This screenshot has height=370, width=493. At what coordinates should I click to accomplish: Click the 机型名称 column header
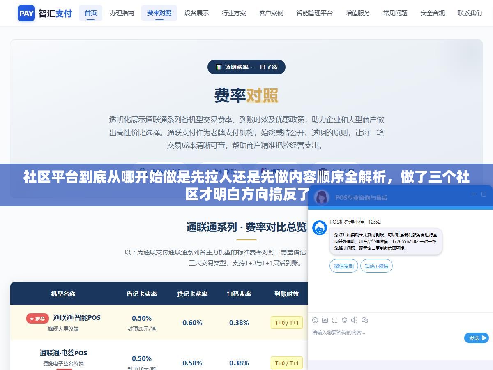63,294
